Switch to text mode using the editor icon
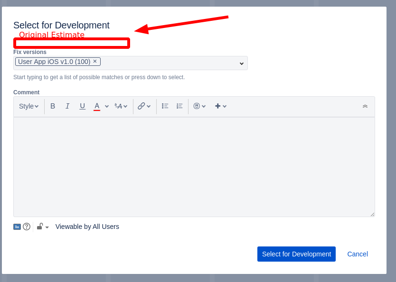 17,227
